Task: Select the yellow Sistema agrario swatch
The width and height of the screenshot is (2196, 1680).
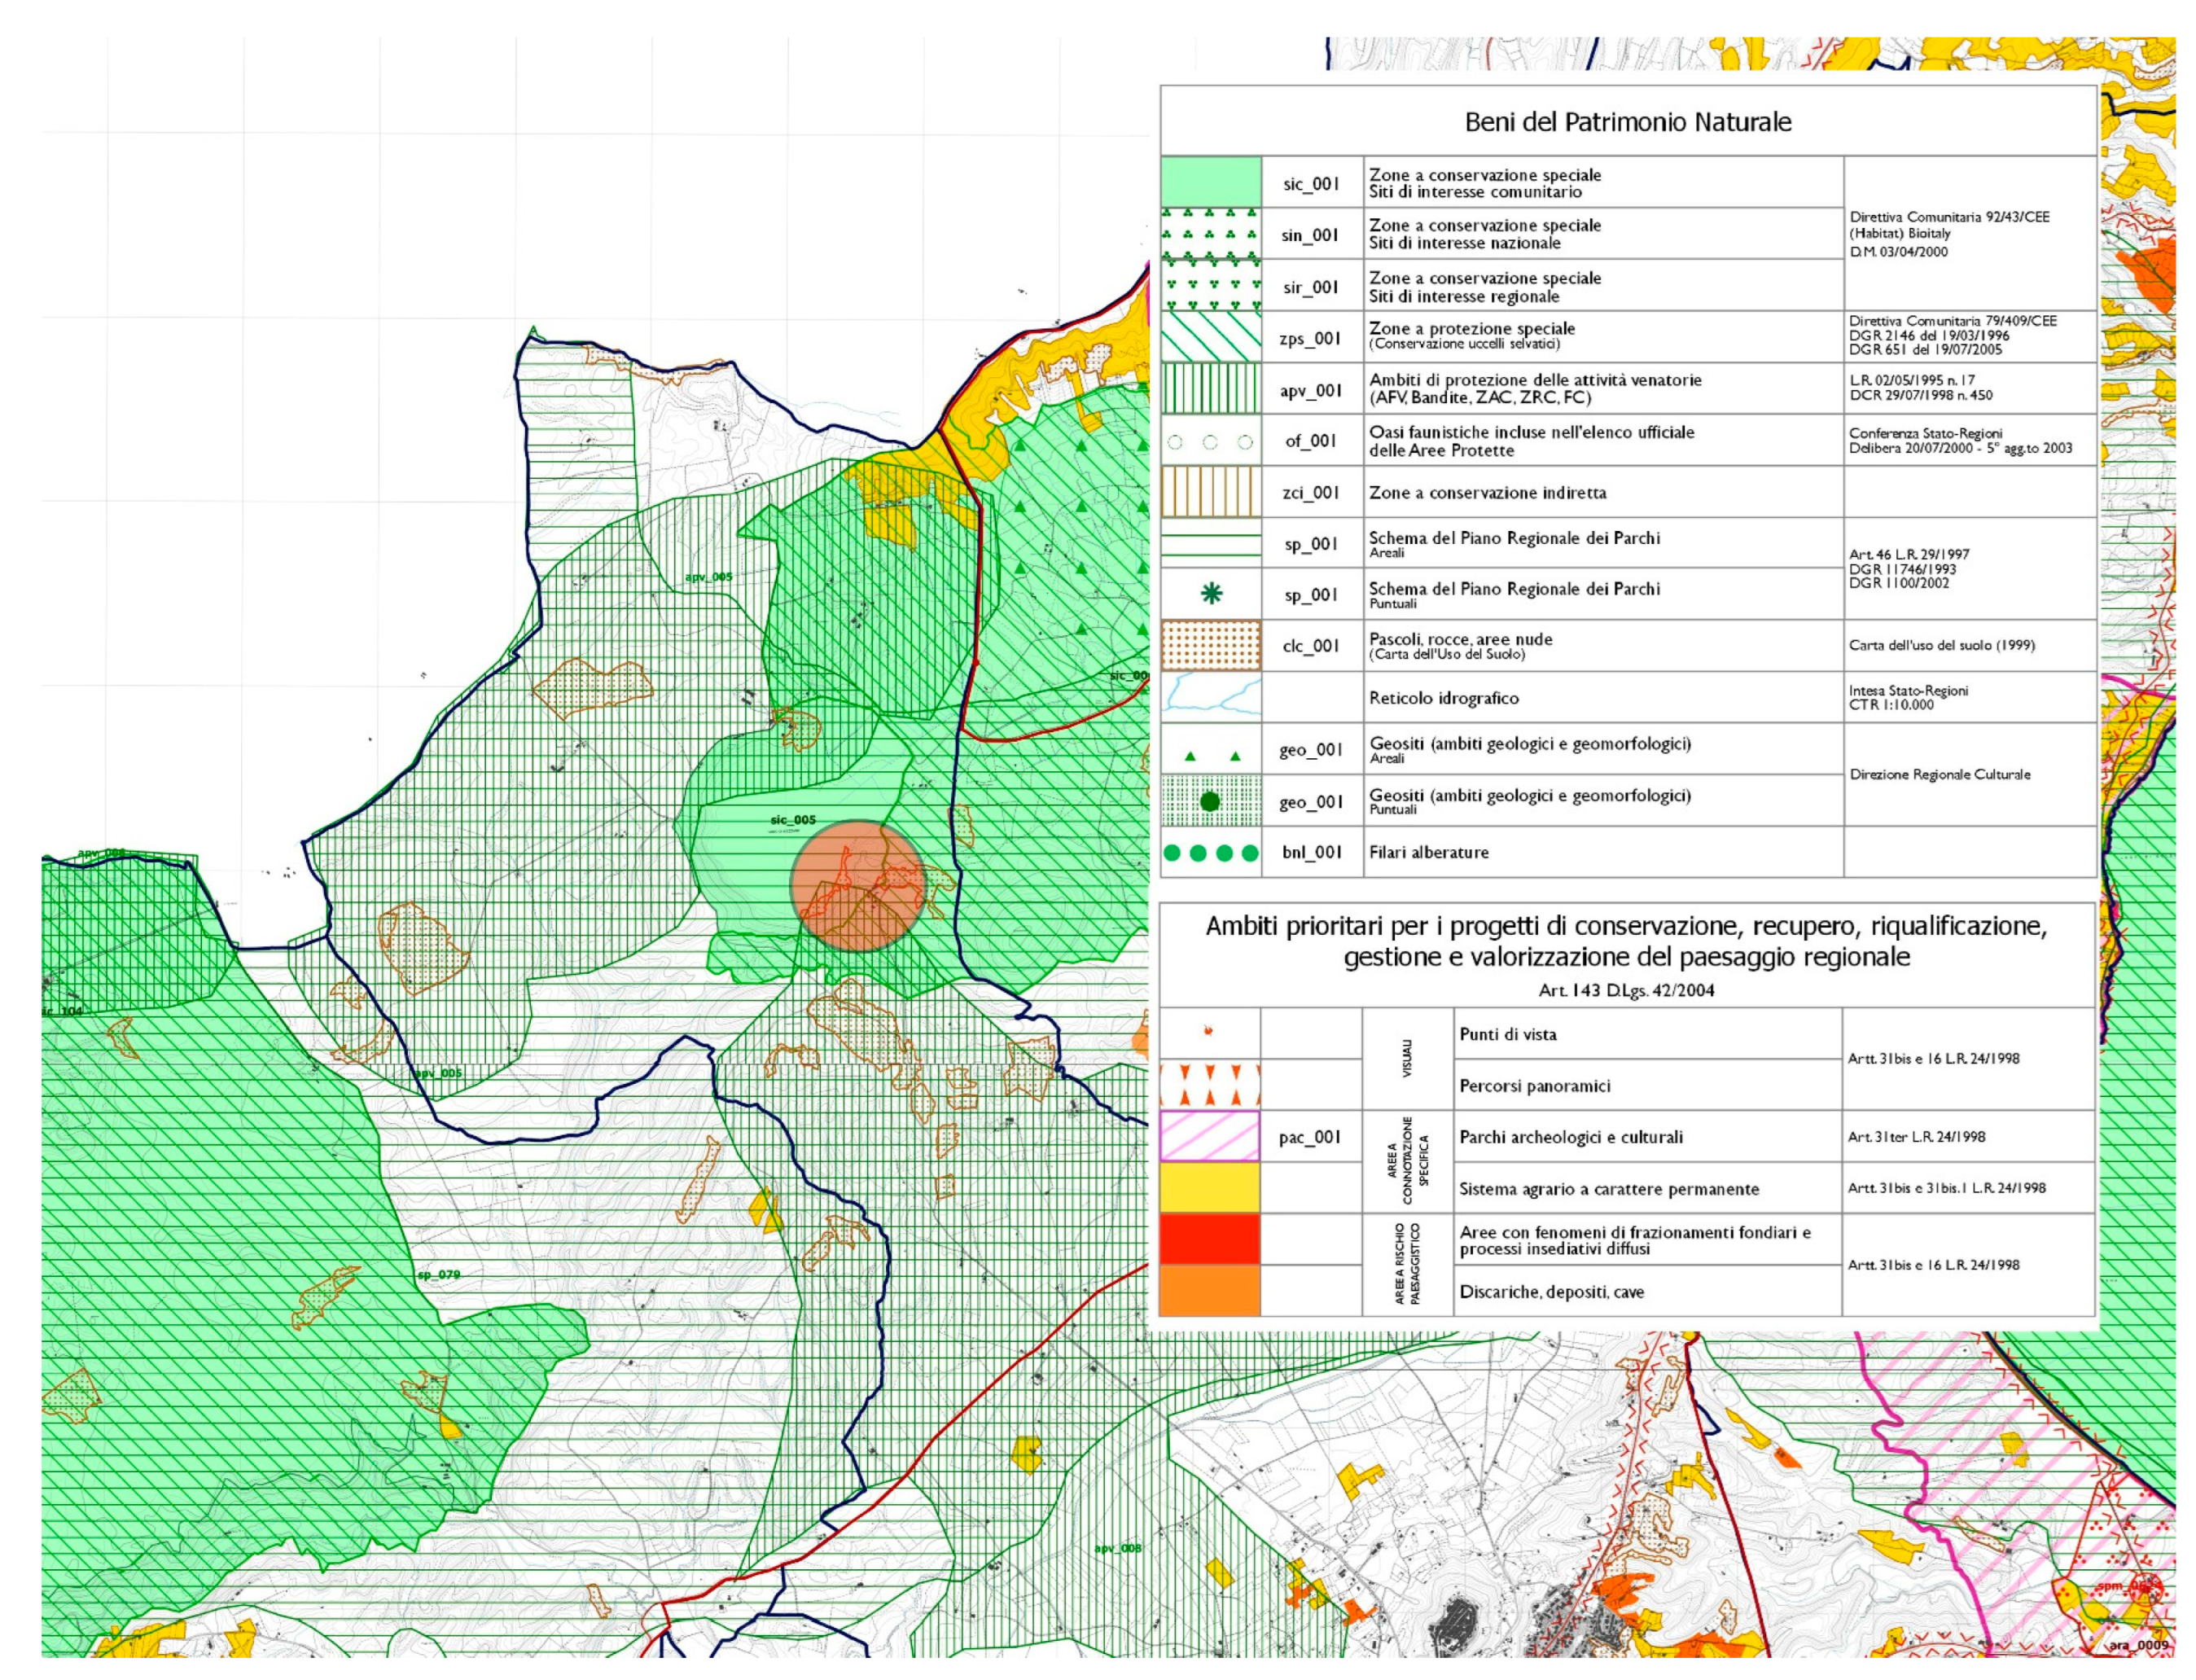Action: coord(1210,1188)
